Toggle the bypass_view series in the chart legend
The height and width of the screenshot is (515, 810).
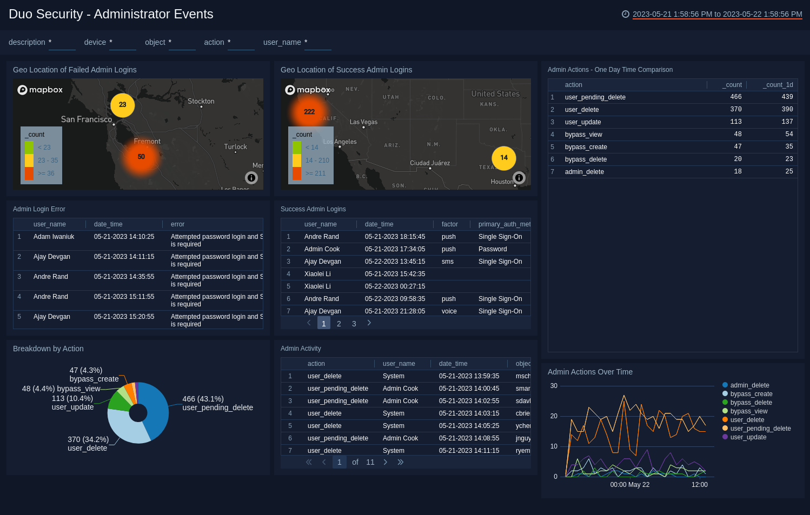click(748, 411)
